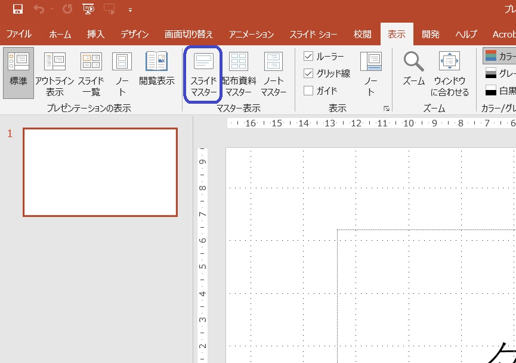Image resolution: width=516 pixels, height=363 pixels.
Task: Click ウィンドウに合わせる fit to window
Action: [450, 74]
